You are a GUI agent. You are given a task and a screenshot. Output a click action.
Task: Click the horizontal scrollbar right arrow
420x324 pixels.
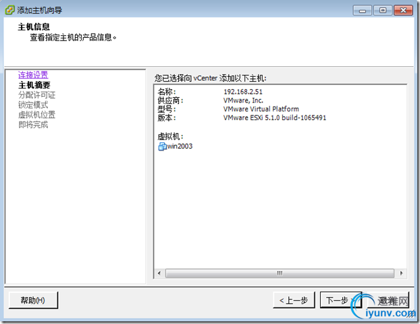click(401, 273)
